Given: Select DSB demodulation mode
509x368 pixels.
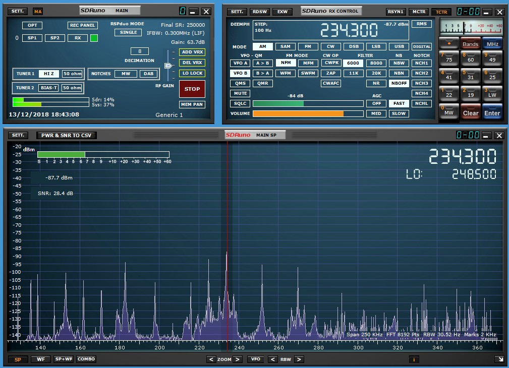Looking at the screenshot, I should tap(354, 46).
